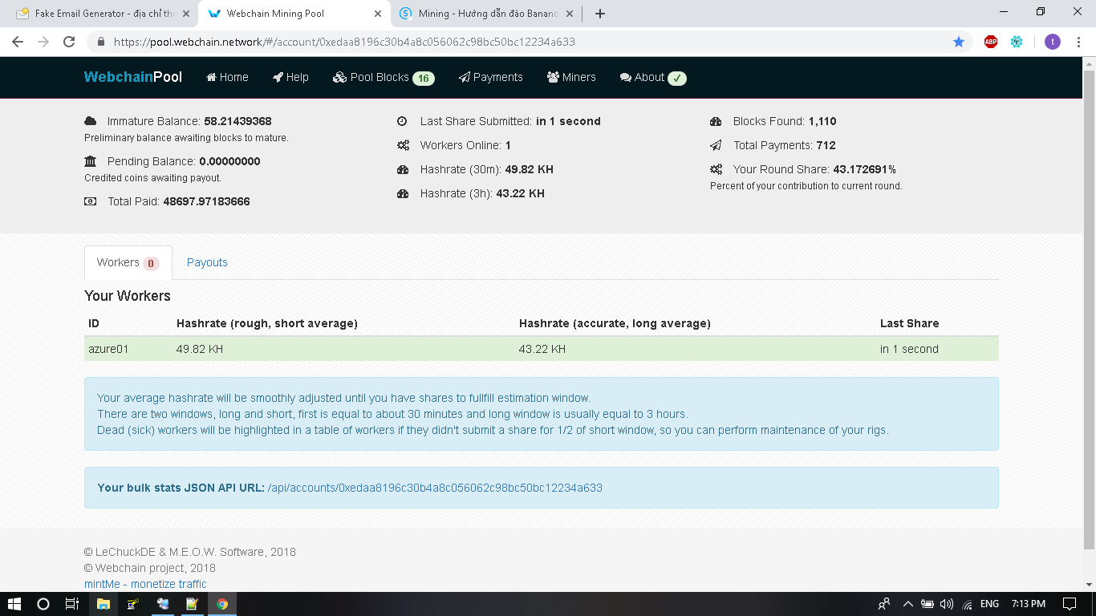Open the Windows Start menu
This screenshot has width=1096, height=616.
14,604
